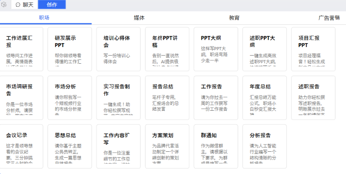This screenshot has height=174, width=346.
Task: Open the 会议记录 template card
Action: click(x=22, y=146)
